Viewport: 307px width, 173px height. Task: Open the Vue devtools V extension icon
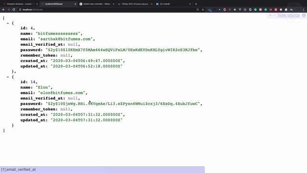pos(240,10)
